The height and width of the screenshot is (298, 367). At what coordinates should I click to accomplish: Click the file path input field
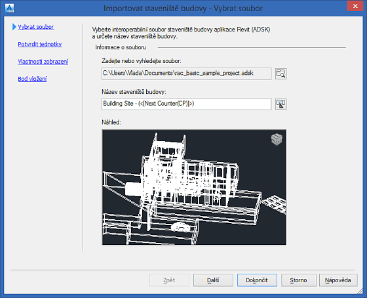pyautogui.click(x=186, y=74)
